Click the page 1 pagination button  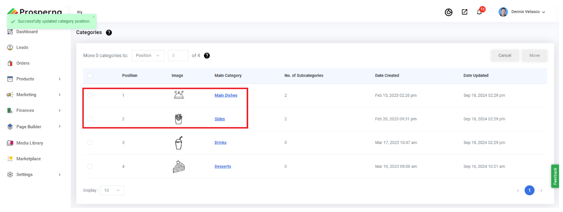coord(530,190)
